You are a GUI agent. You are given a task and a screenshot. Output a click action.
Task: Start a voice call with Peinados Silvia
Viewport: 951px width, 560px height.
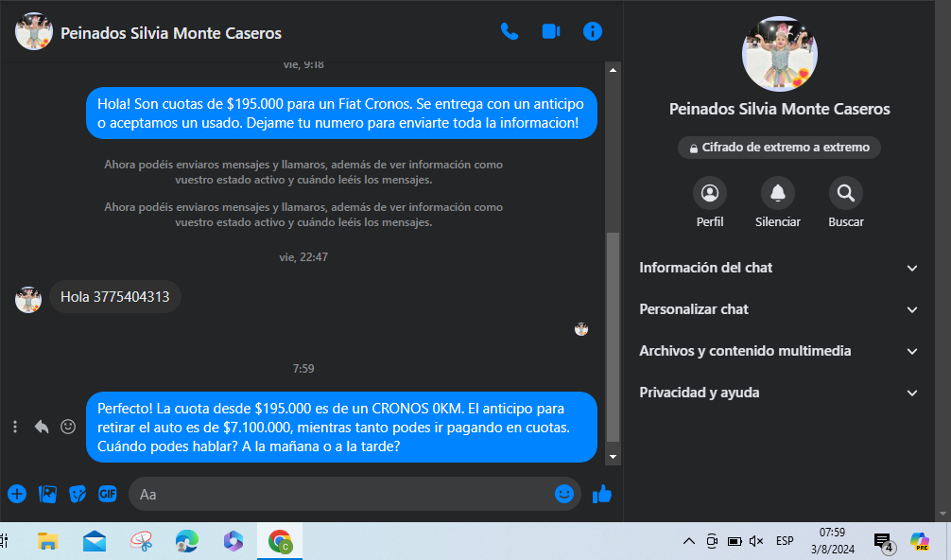509,31
